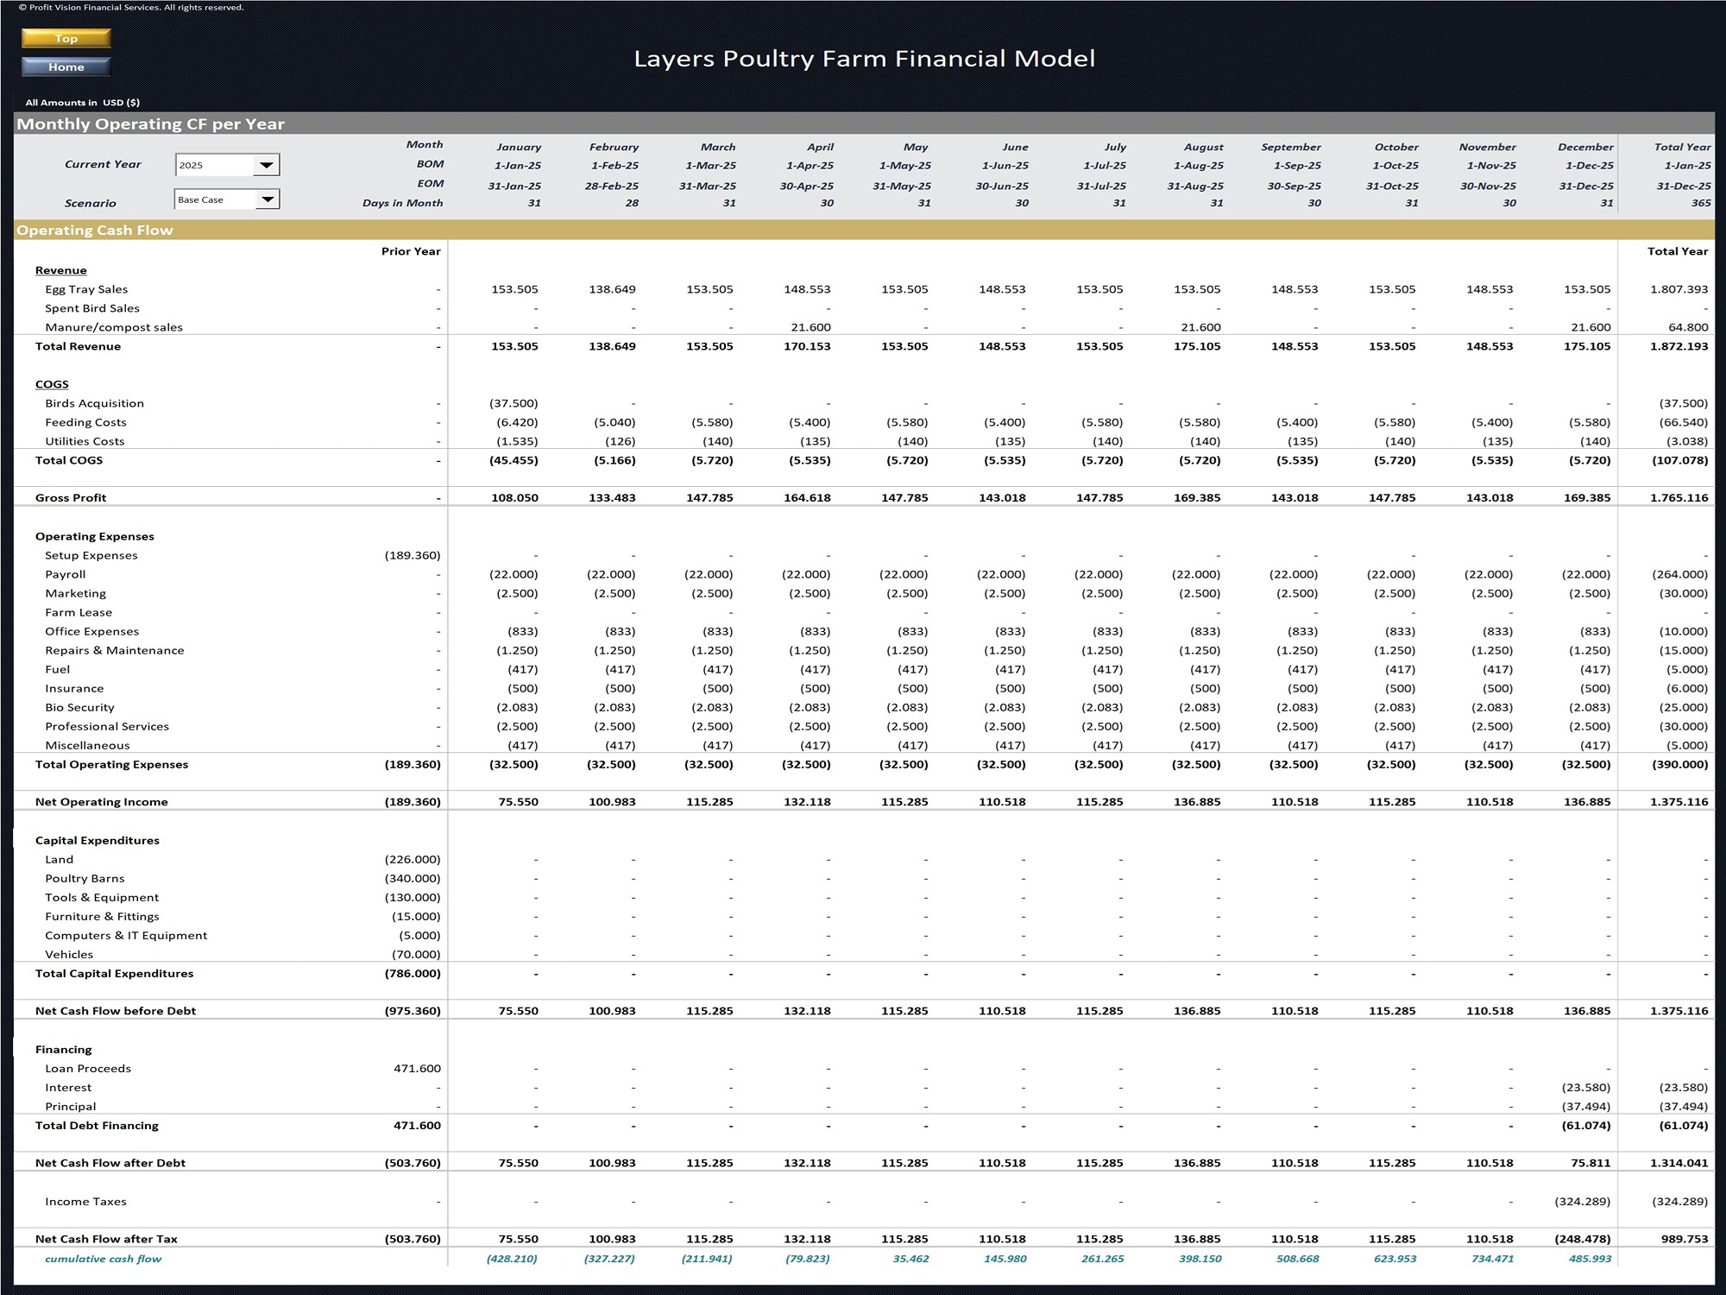Click the Professional Services row label
The height and width of the screenshot is (1295, 1726).
tap(107, 726)
